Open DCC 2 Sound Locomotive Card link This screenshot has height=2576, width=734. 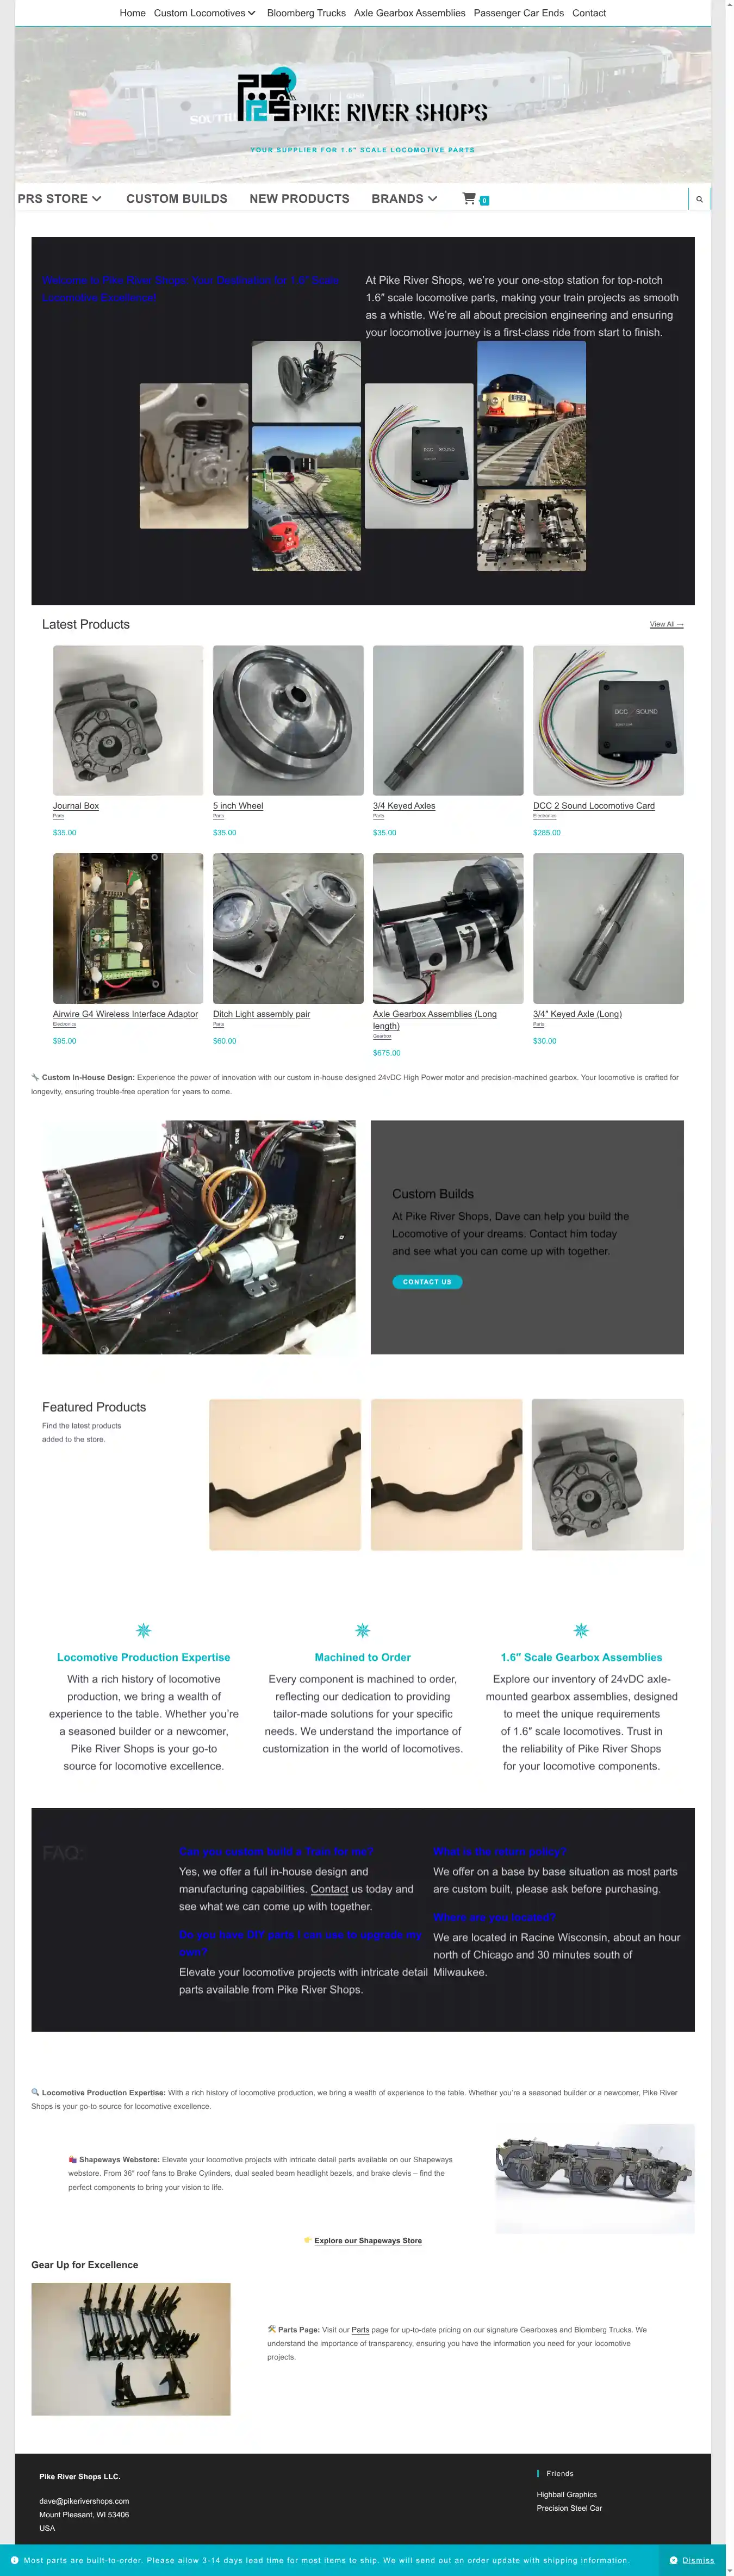[x=594, y=806]
